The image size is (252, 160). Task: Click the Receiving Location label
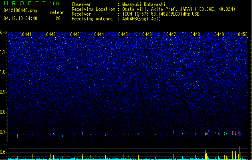(93, 9)
